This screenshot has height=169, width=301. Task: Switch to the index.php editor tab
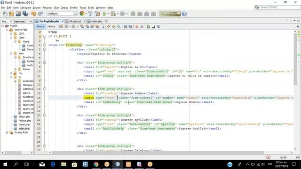pyautogui.click(x=96, y=21)
